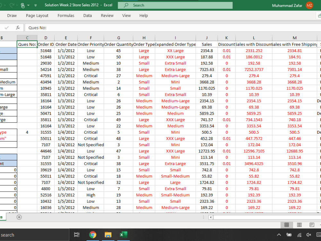Viewport: 321px width, 241px height.
Task: Open the Data ribbon tab
Action: [x=87, y=15]
